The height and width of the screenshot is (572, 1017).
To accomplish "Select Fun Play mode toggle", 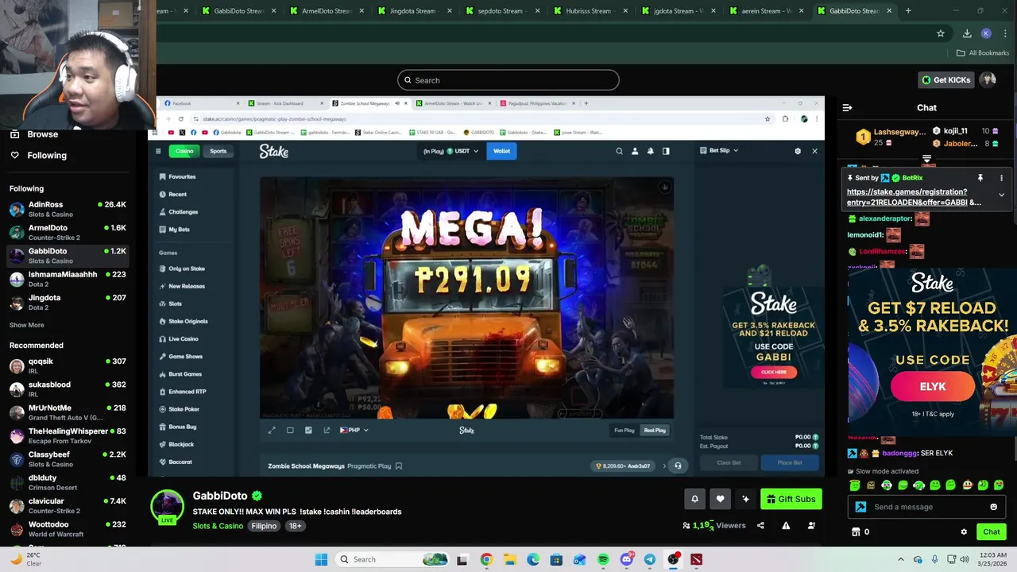I will (x=625, y=430).
